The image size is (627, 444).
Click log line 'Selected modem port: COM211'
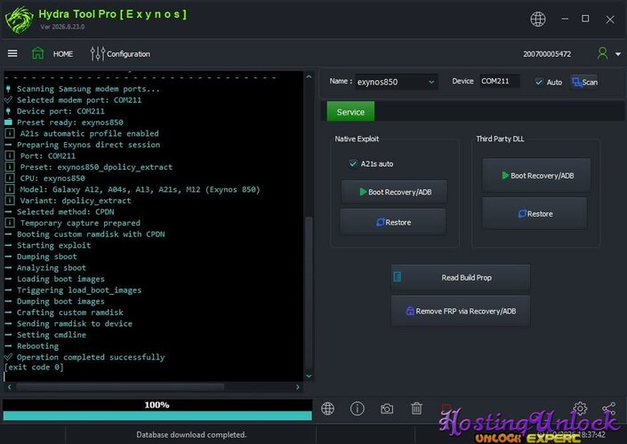79,99
